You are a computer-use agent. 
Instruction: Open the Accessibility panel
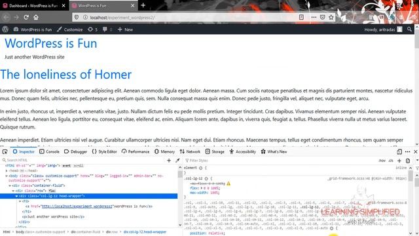243,151
